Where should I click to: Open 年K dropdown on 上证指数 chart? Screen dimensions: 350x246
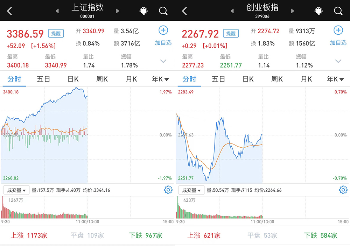(x=160, y=79)
